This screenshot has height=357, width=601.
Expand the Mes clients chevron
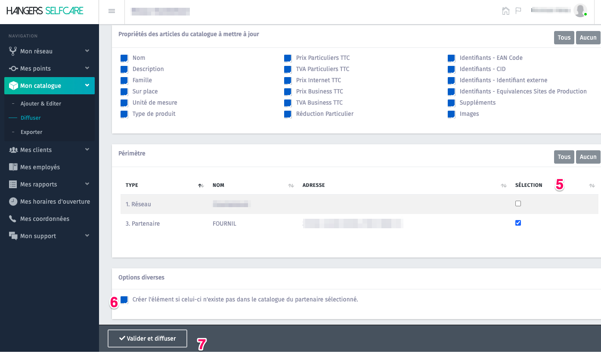[x=87, y=149]
